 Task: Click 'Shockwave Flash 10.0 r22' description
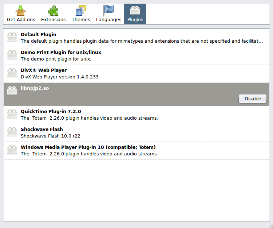pos(51,136)
